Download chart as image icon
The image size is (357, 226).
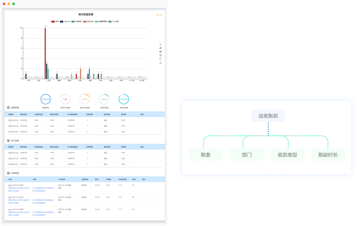pyautogui.click(x=160, y=63)
